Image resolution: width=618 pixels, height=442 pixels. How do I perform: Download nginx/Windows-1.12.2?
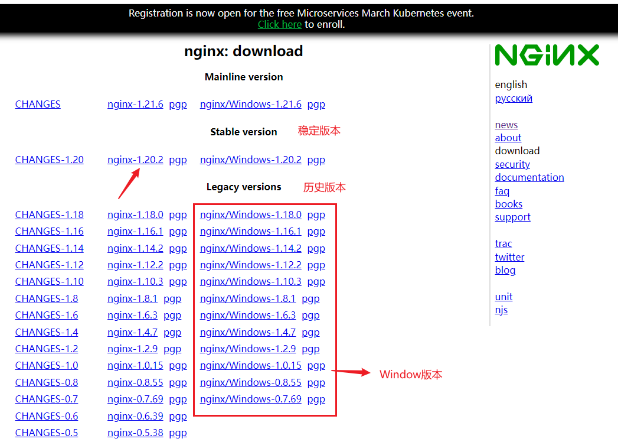[x=251, y=265]
